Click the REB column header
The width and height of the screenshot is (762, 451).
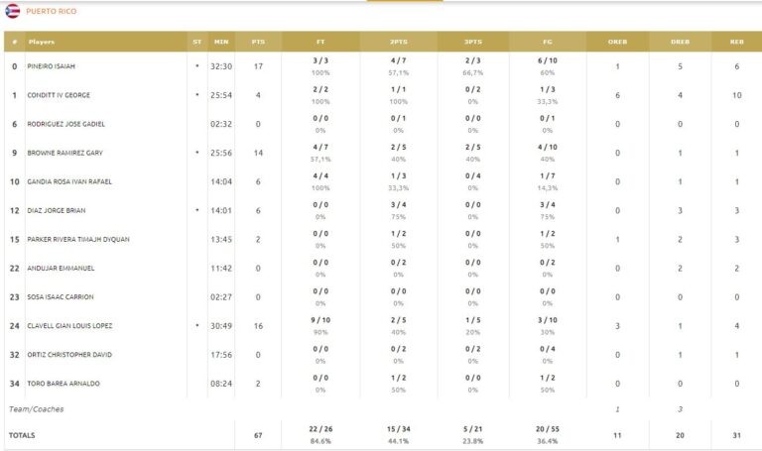coord(736,42)
